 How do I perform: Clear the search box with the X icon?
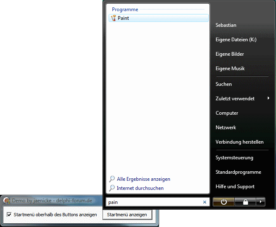pos(205,202)
